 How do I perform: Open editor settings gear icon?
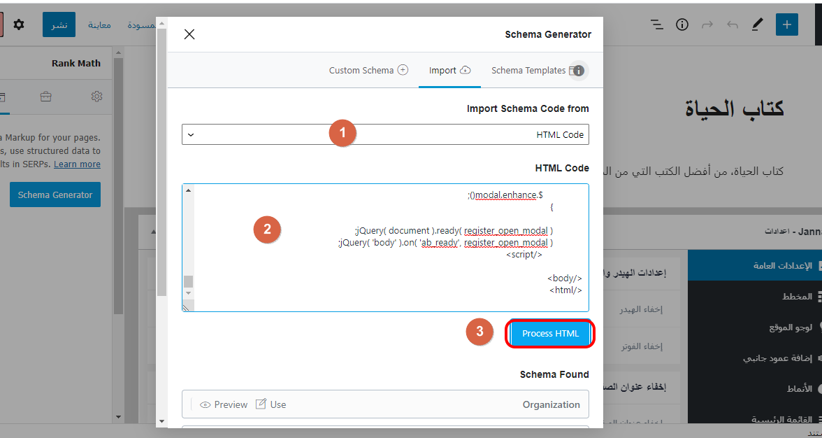[19, 24]
